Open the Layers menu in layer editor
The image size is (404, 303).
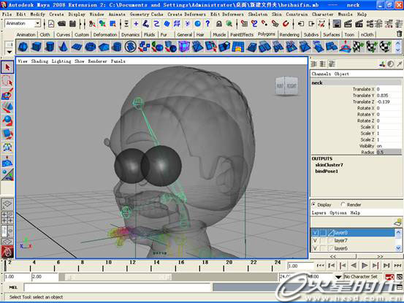click(x=319, y=213)
